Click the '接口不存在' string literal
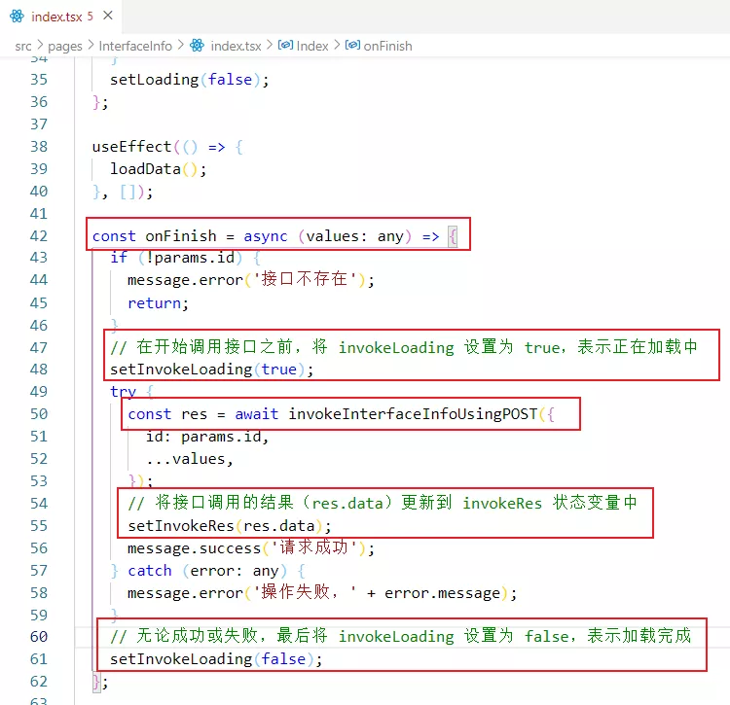Image resolution: width=730 pixels, height=705 pixels. point(305,279)
